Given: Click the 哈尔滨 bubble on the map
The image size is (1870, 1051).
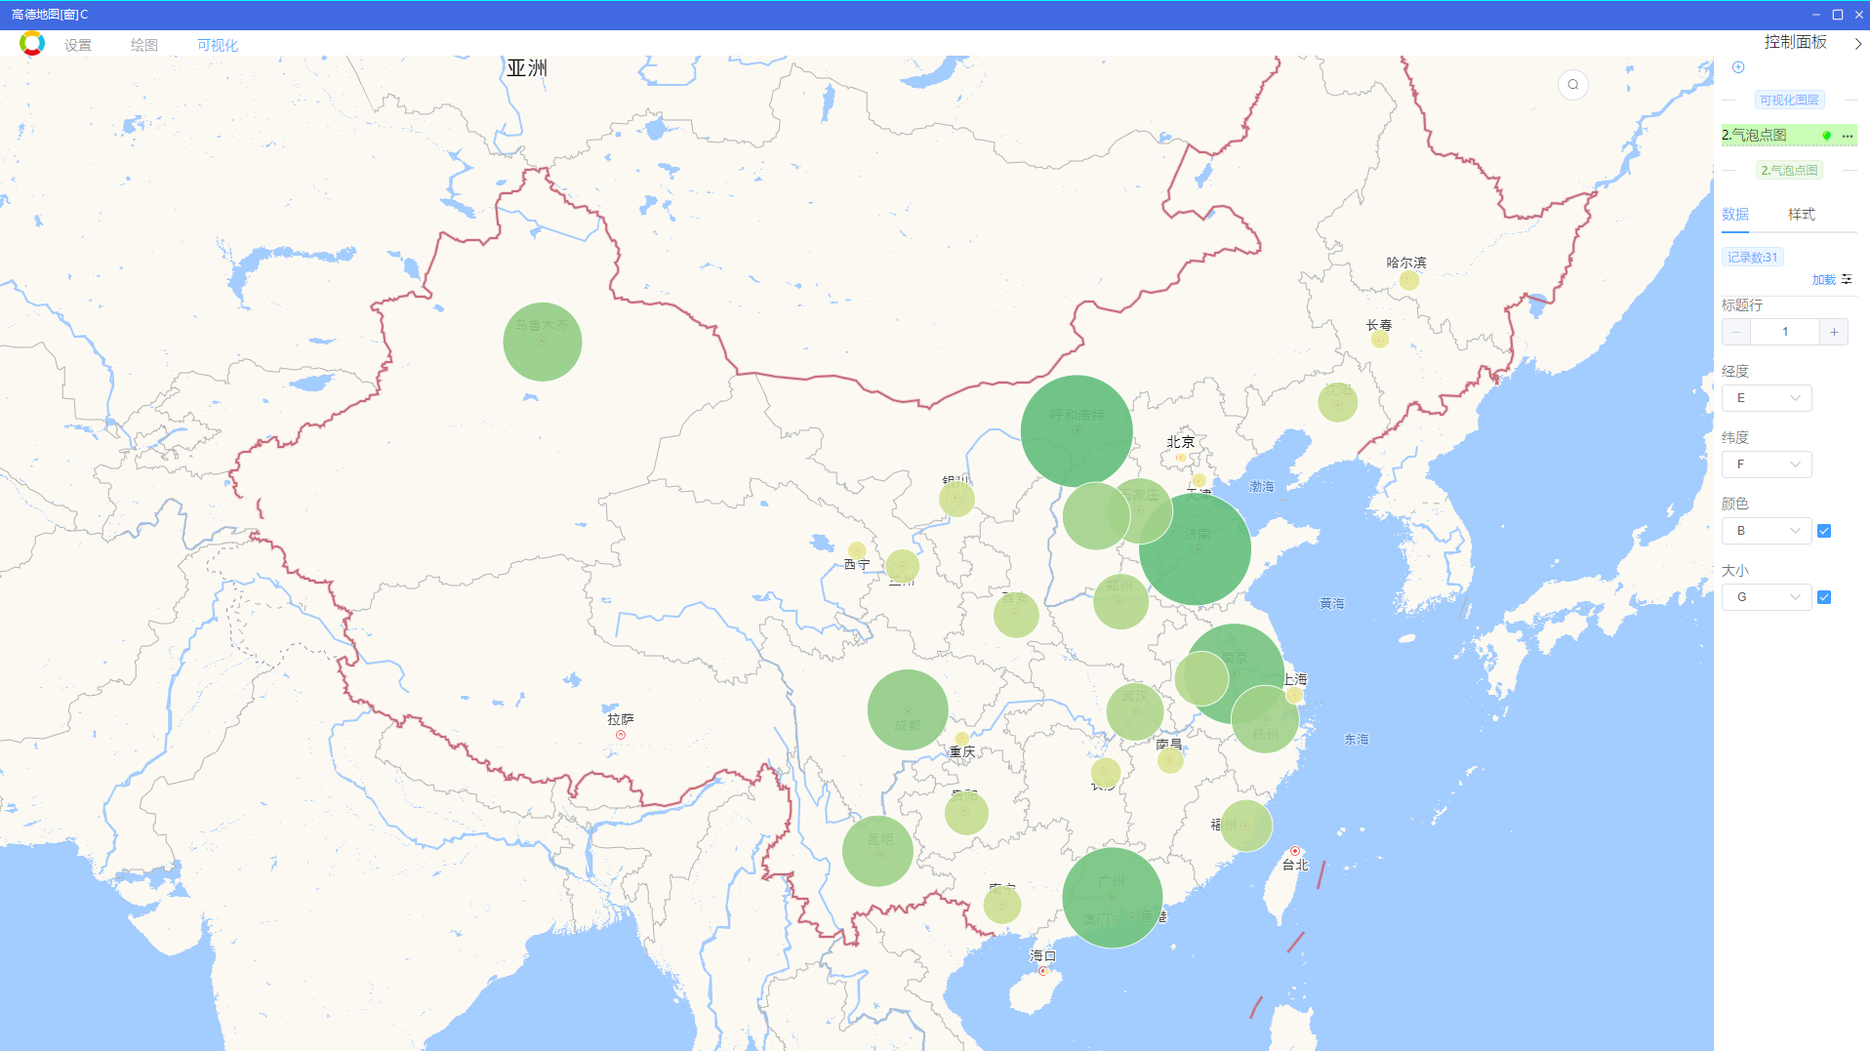Looking at the screenshot, I should tap(1409, 281).
